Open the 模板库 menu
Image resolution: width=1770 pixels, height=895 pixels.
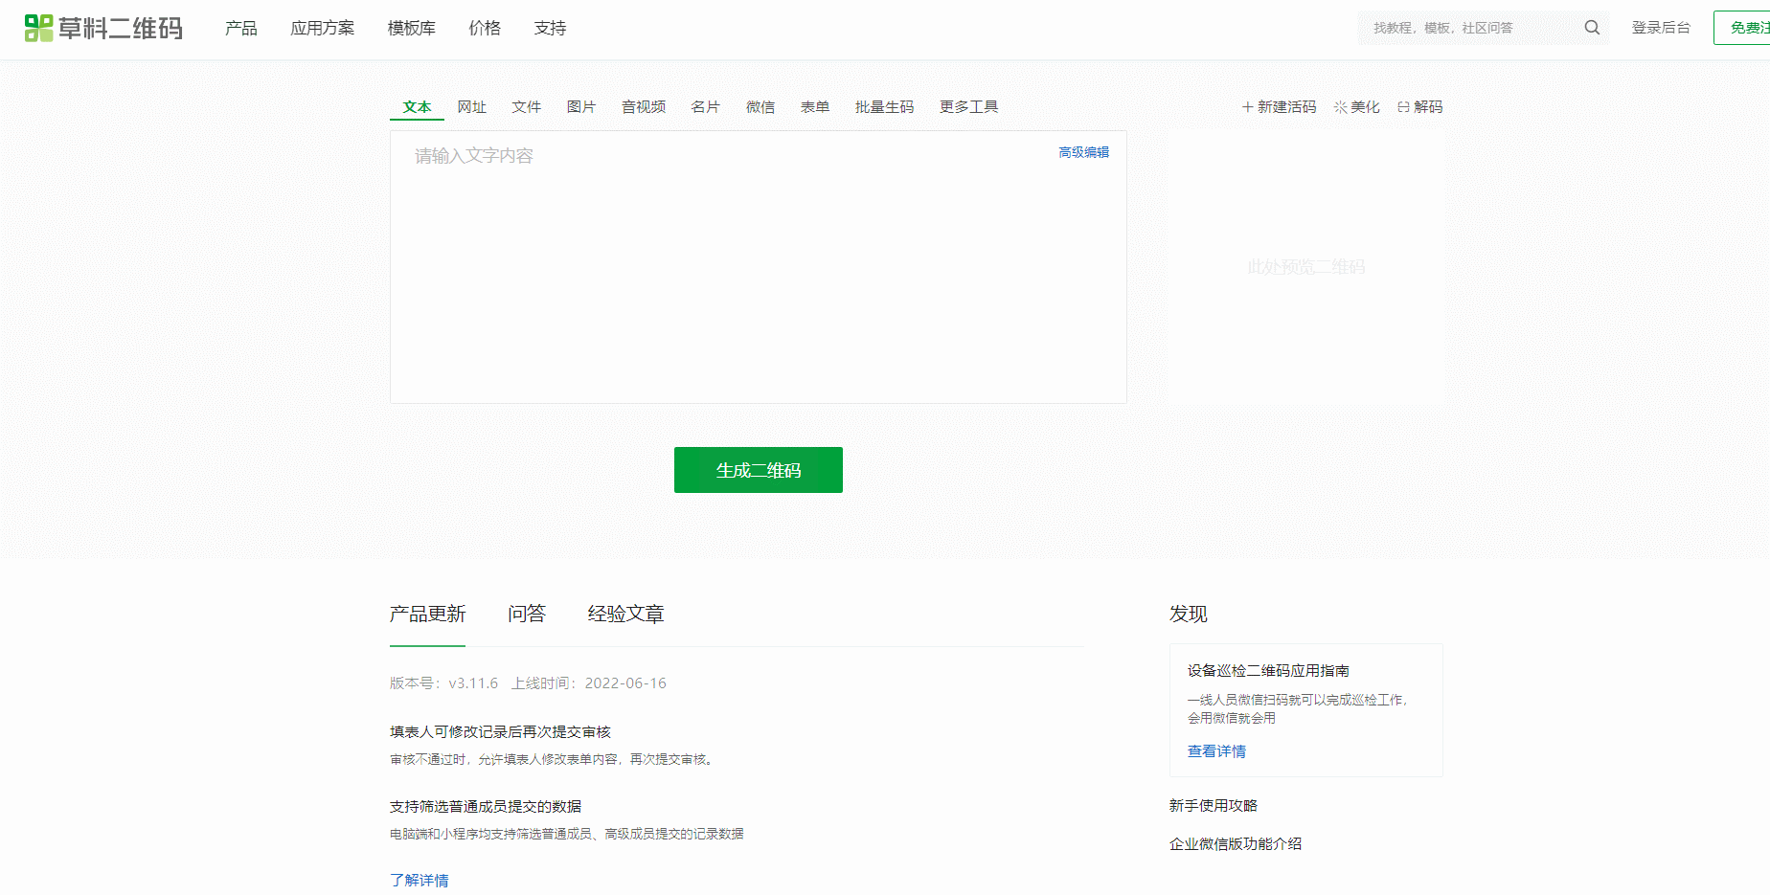pos(410,29)
